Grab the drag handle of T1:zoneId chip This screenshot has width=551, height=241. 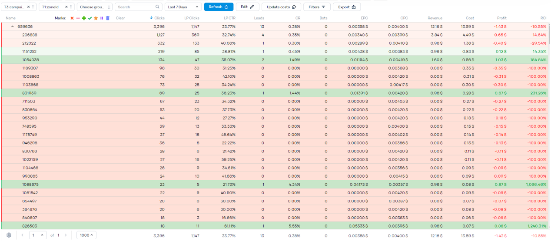(72, 7)
